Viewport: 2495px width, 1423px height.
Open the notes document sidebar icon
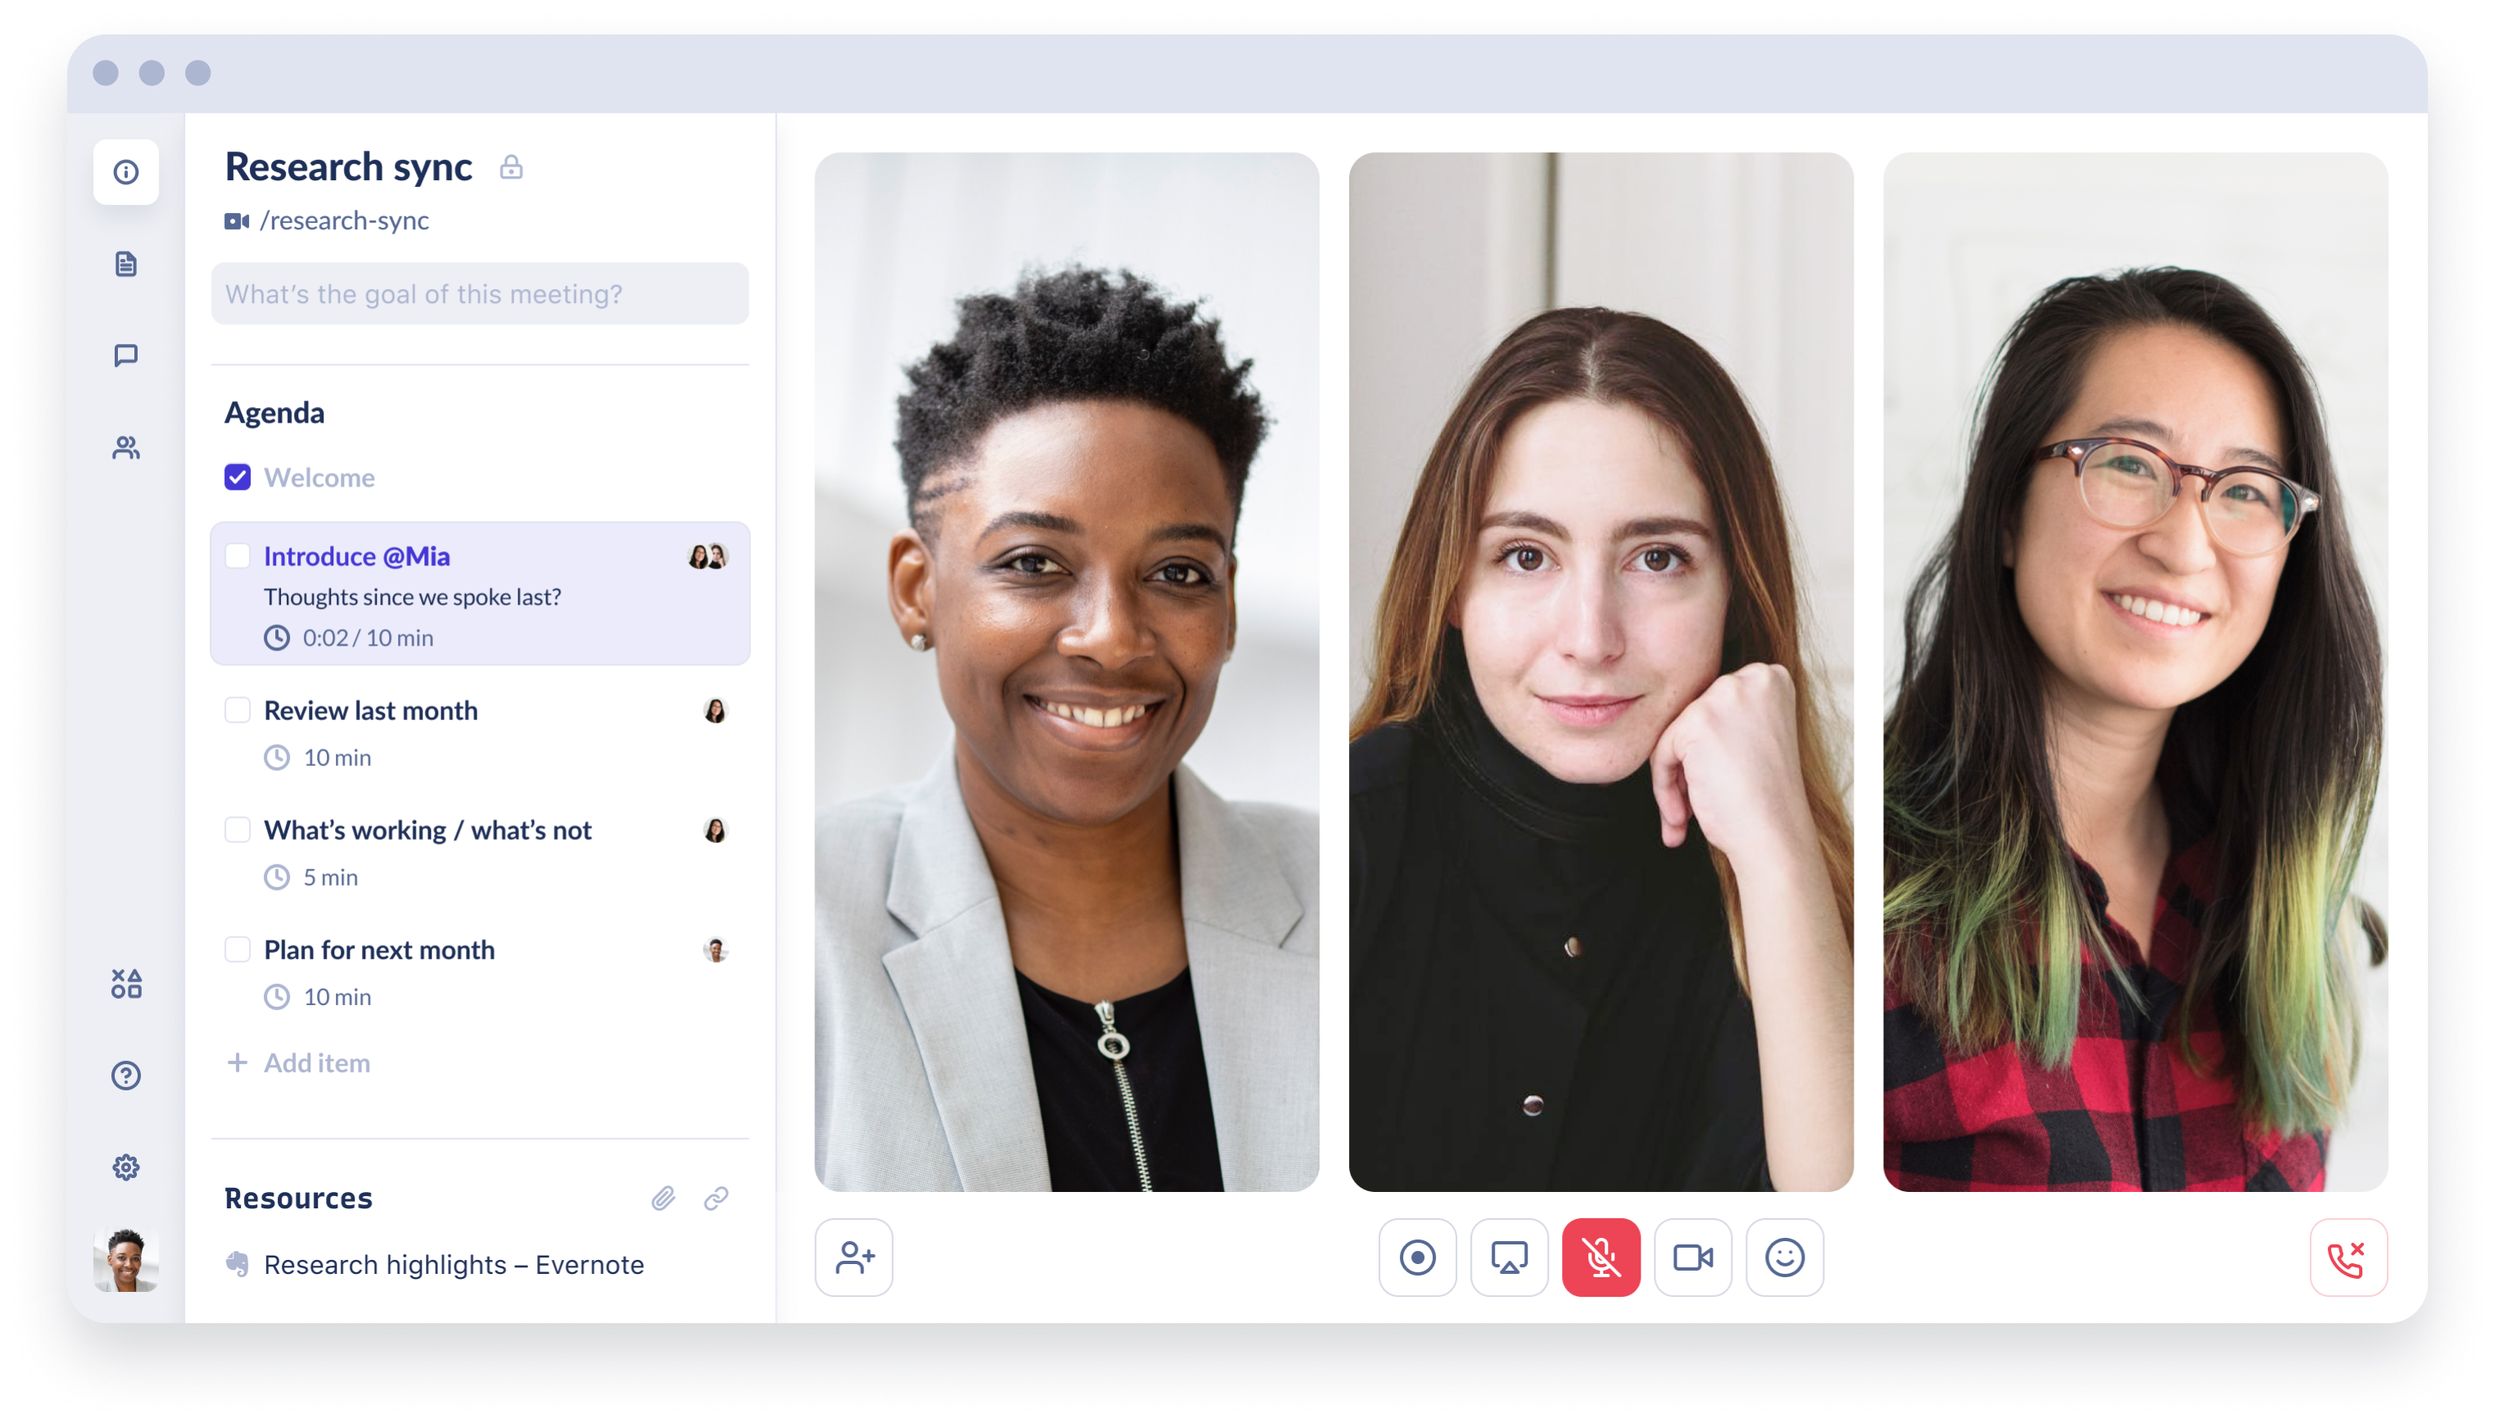(126, 264)
